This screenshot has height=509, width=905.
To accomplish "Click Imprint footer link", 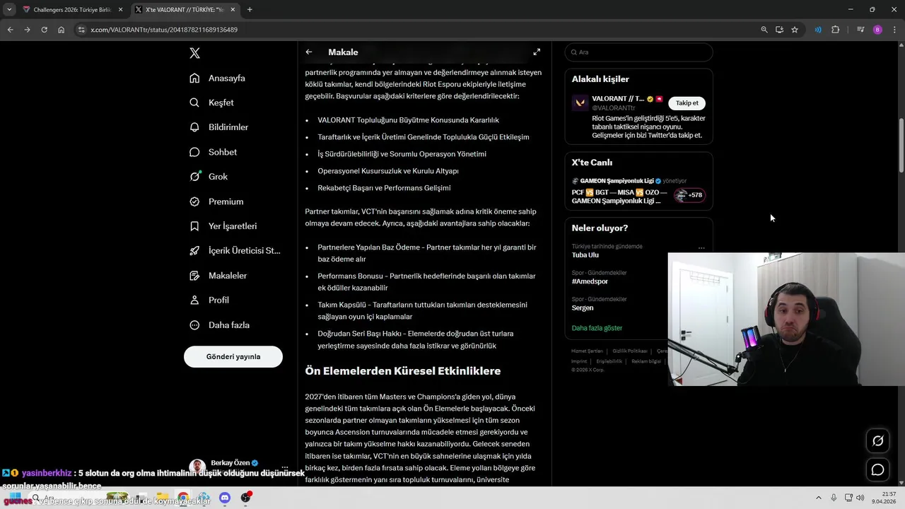I will click(579, 361).
